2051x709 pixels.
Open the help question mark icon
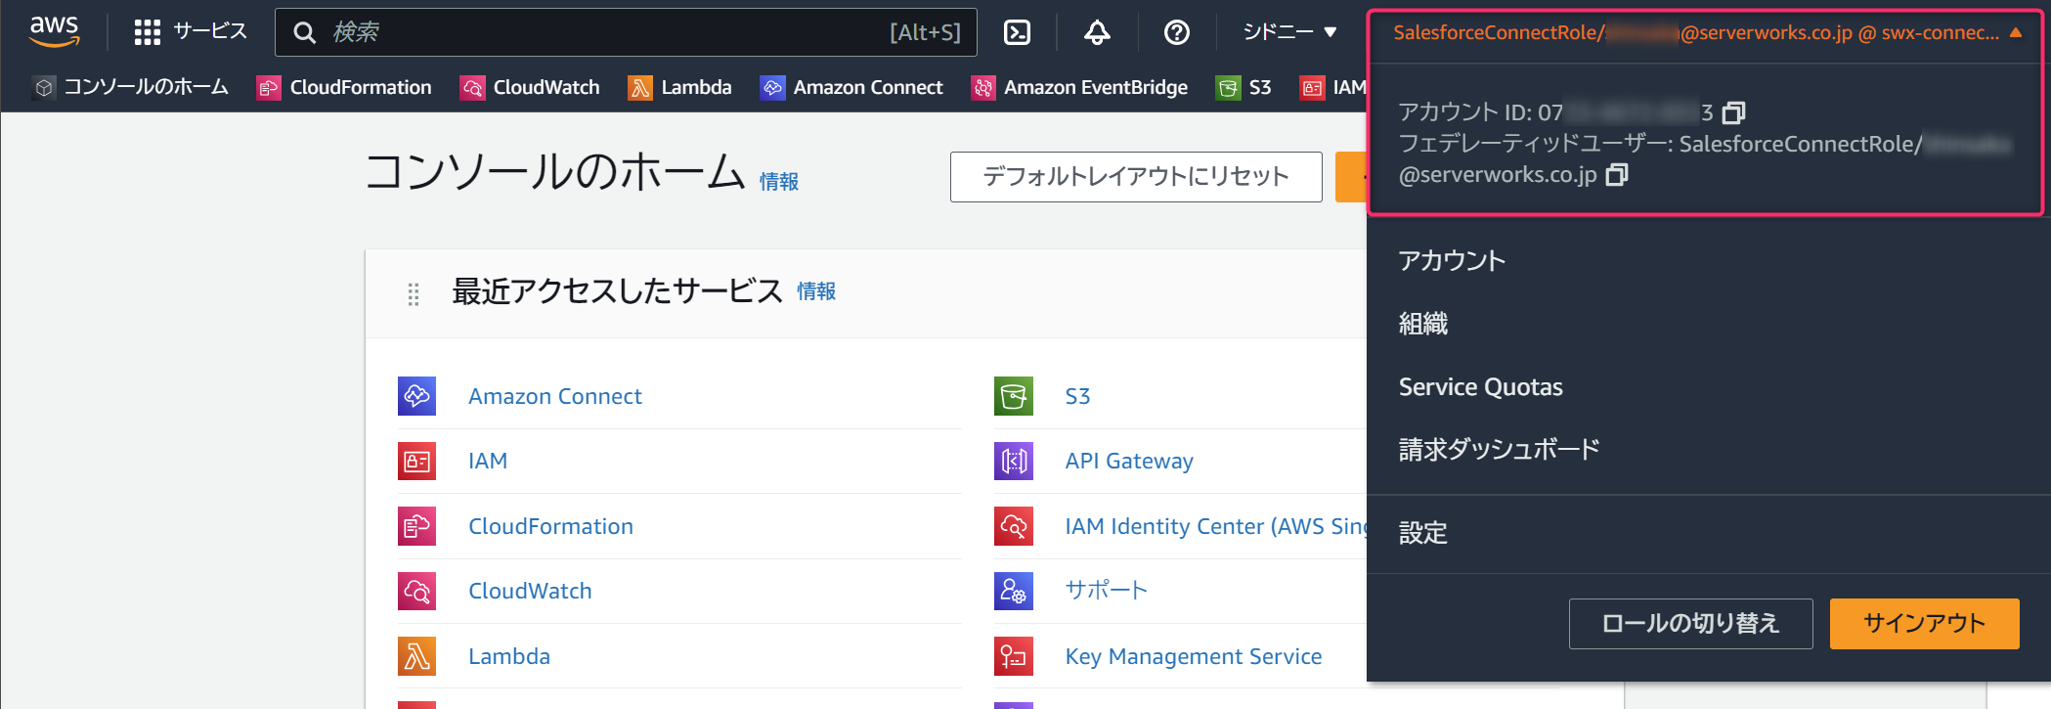[x=1177, y=32]
